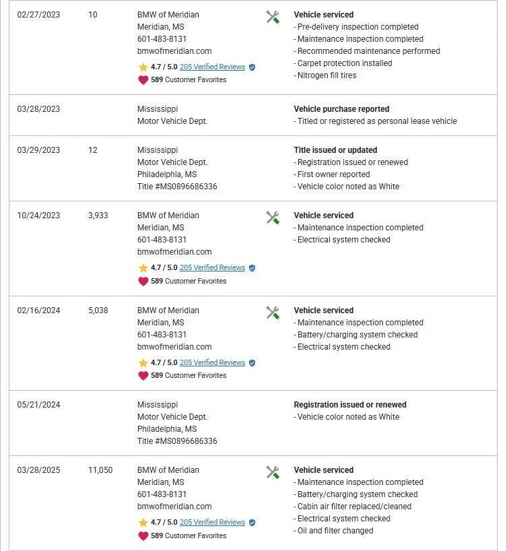Click the heart icon in the 02/16/2024 entry

coord(143,376)
